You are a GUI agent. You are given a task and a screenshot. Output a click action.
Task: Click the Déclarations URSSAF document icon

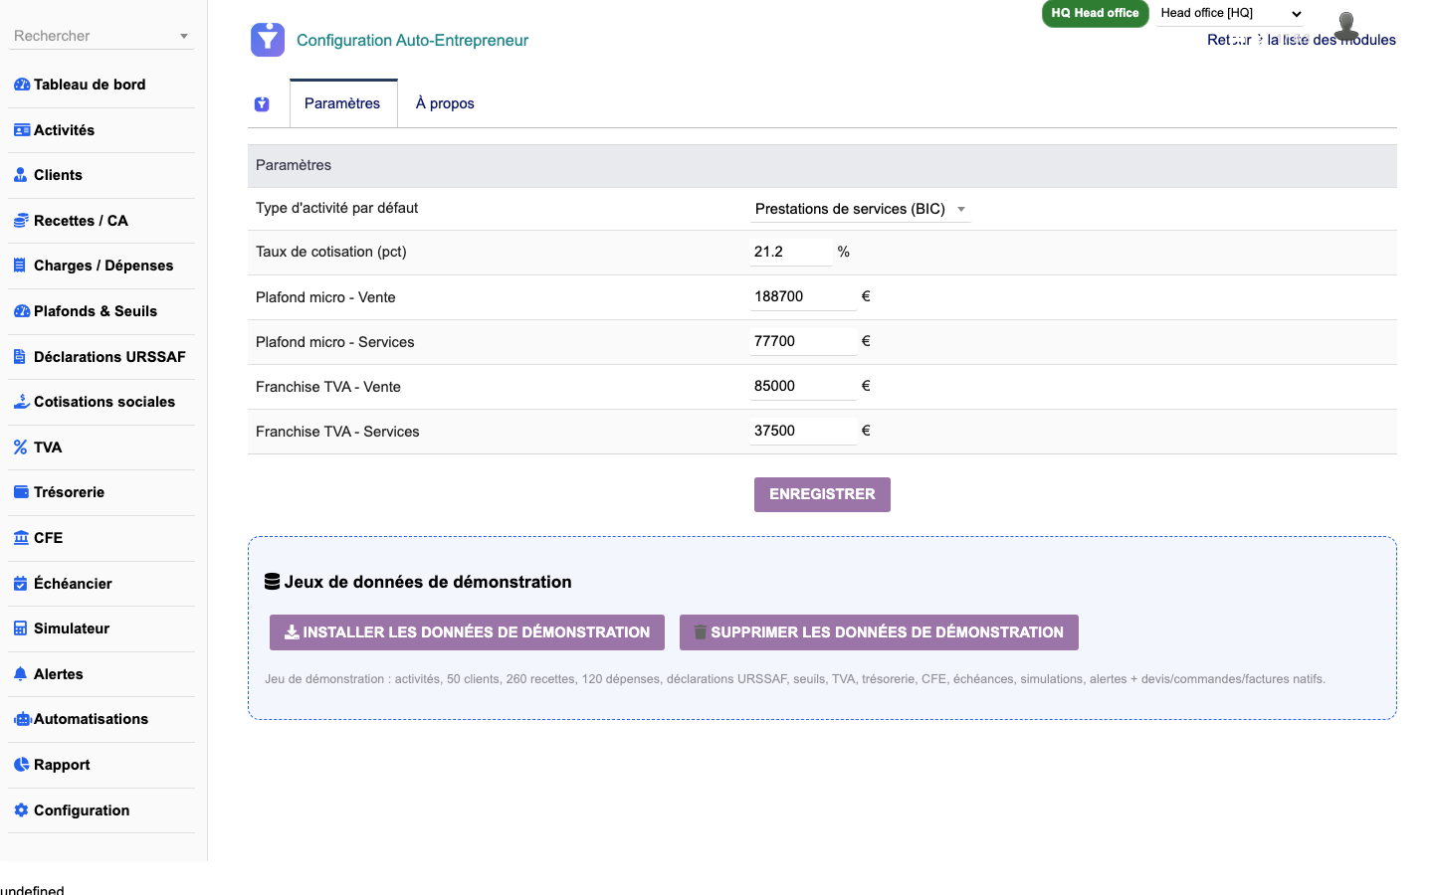20,357
